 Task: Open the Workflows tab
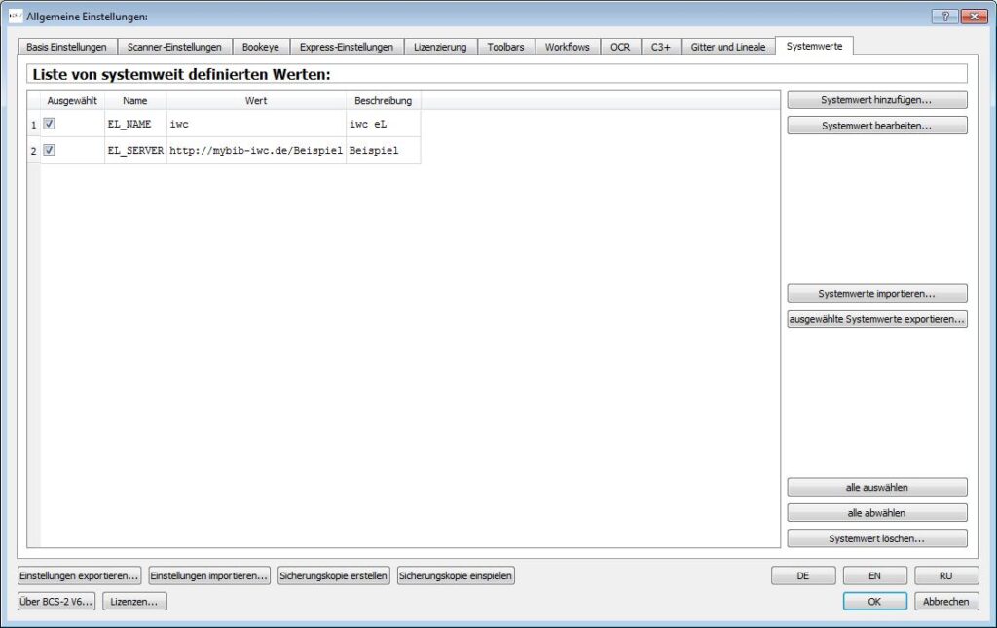tap(567, 47)
